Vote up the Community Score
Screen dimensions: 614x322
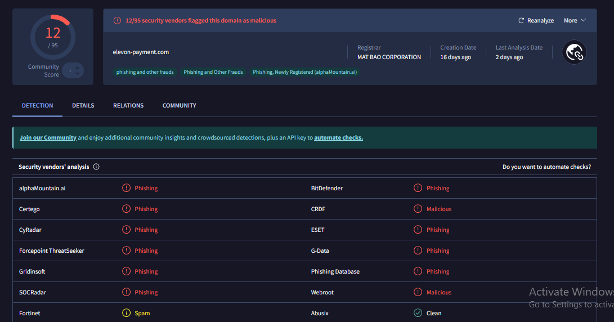pos(78,68)
